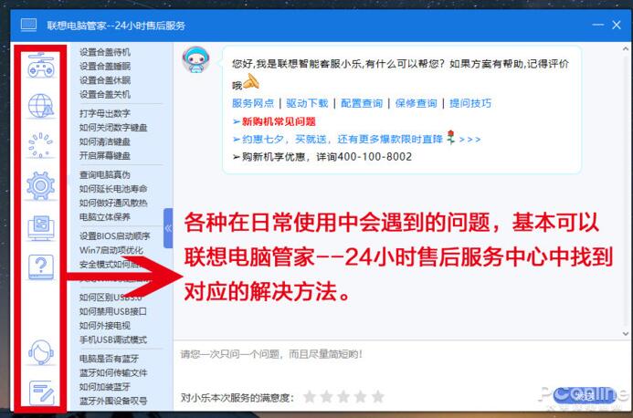Open the question mark help icon
633x418 pixels.
click(41, 267)
